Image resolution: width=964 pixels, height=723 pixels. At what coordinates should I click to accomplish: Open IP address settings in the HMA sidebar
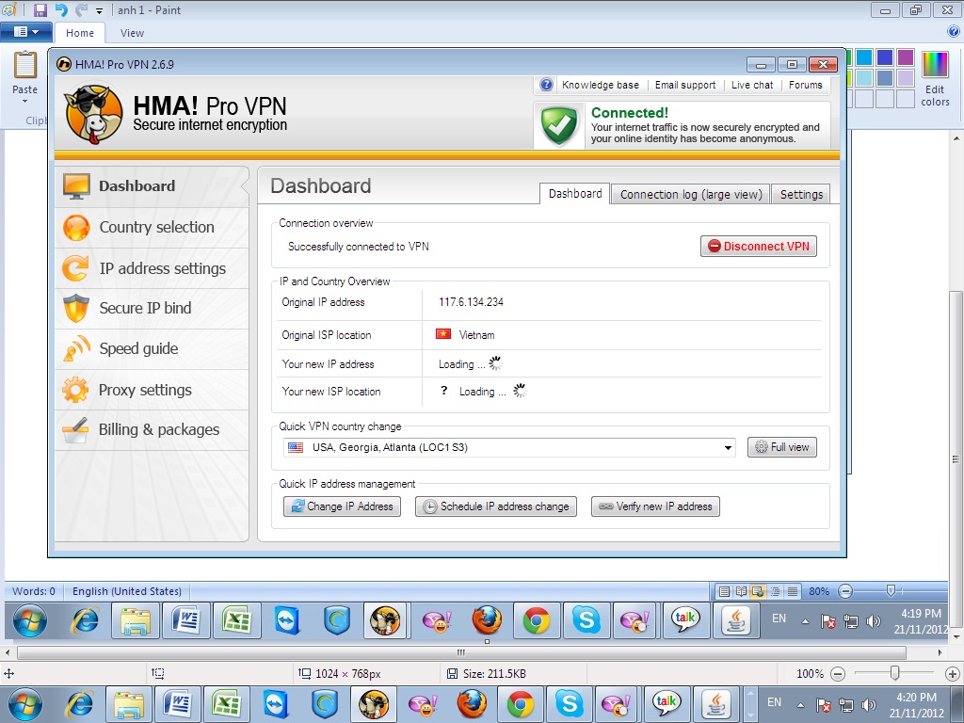tap(152, 268)
